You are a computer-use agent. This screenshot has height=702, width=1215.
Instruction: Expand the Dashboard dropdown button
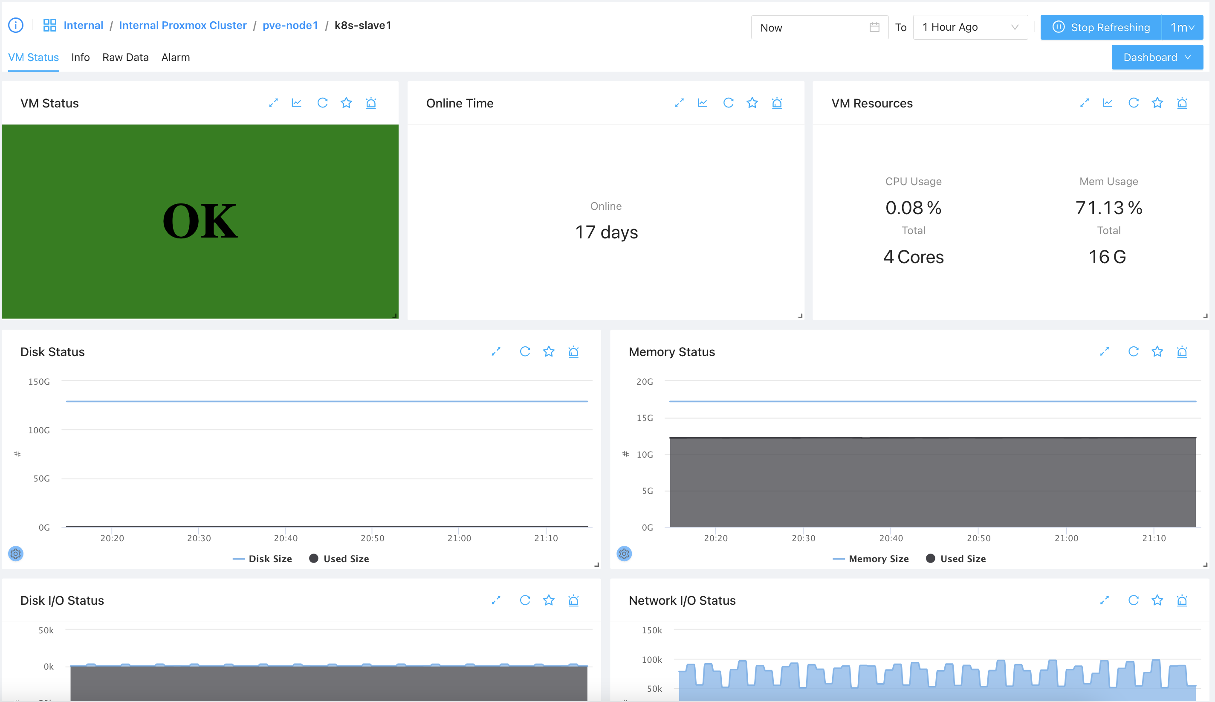1157,58
